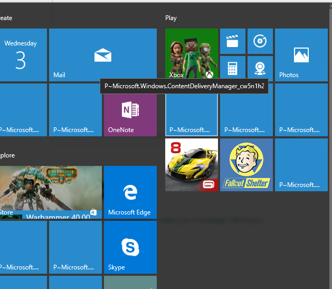Open the Photos tile
Viewport: 332px width, 289px height.
301,55
